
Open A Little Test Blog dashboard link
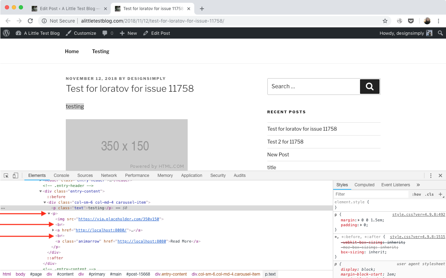[38, 33]
